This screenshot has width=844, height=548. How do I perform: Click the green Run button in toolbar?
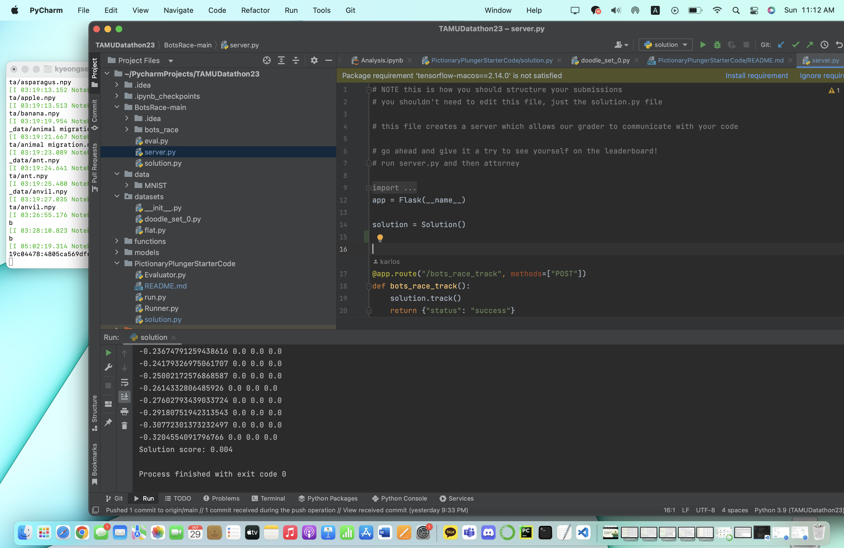(702, 45)
